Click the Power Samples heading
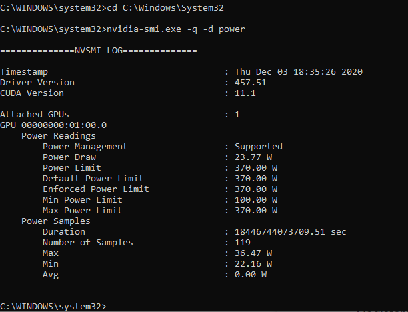This screenshot has height=312, width=408. 56,221
